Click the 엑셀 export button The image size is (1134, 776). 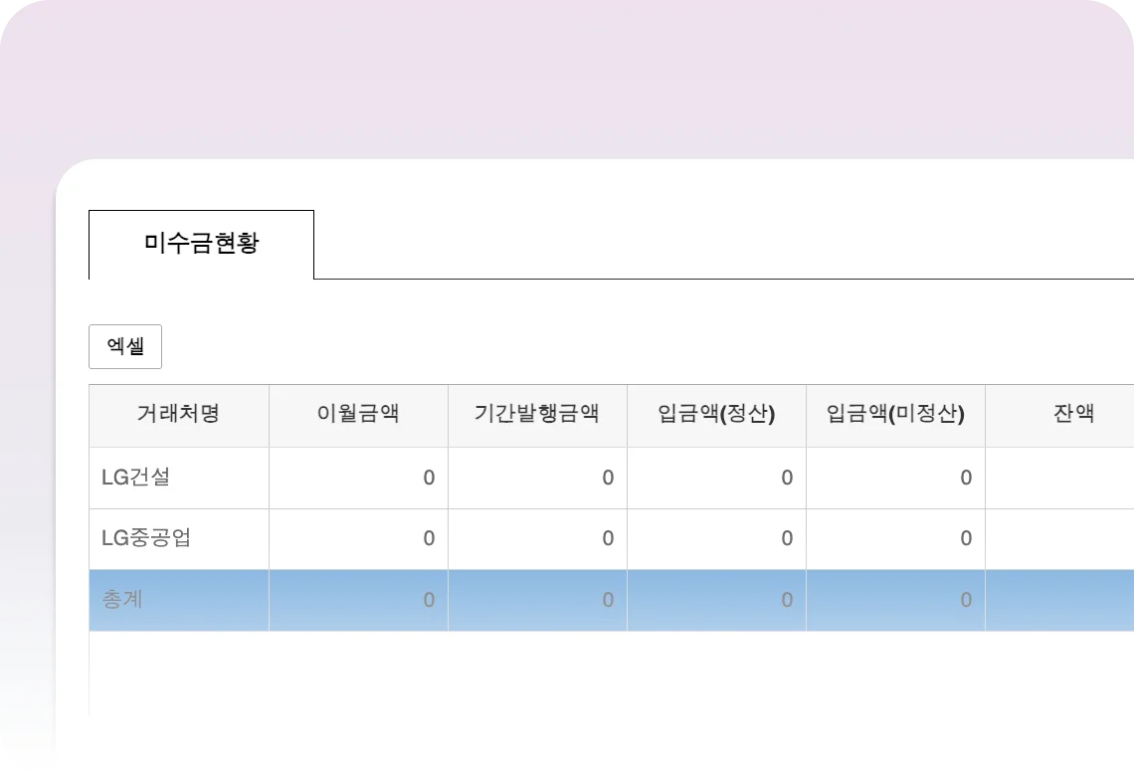[x=125, y=346]
